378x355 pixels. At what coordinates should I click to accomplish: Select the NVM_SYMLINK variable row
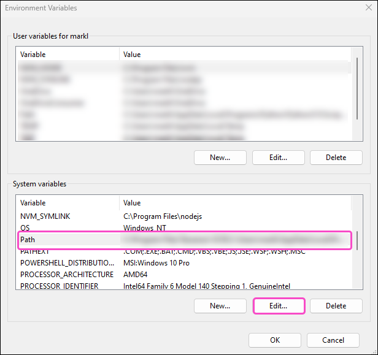tap(185, 216)
